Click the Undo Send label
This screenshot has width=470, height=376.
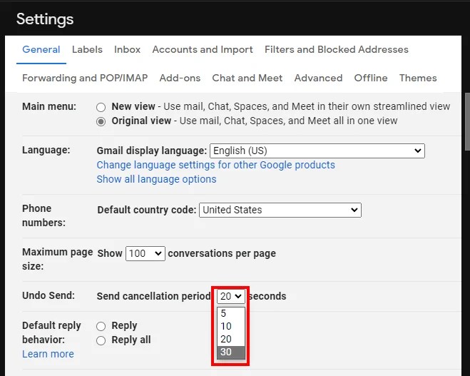point(48,295)
